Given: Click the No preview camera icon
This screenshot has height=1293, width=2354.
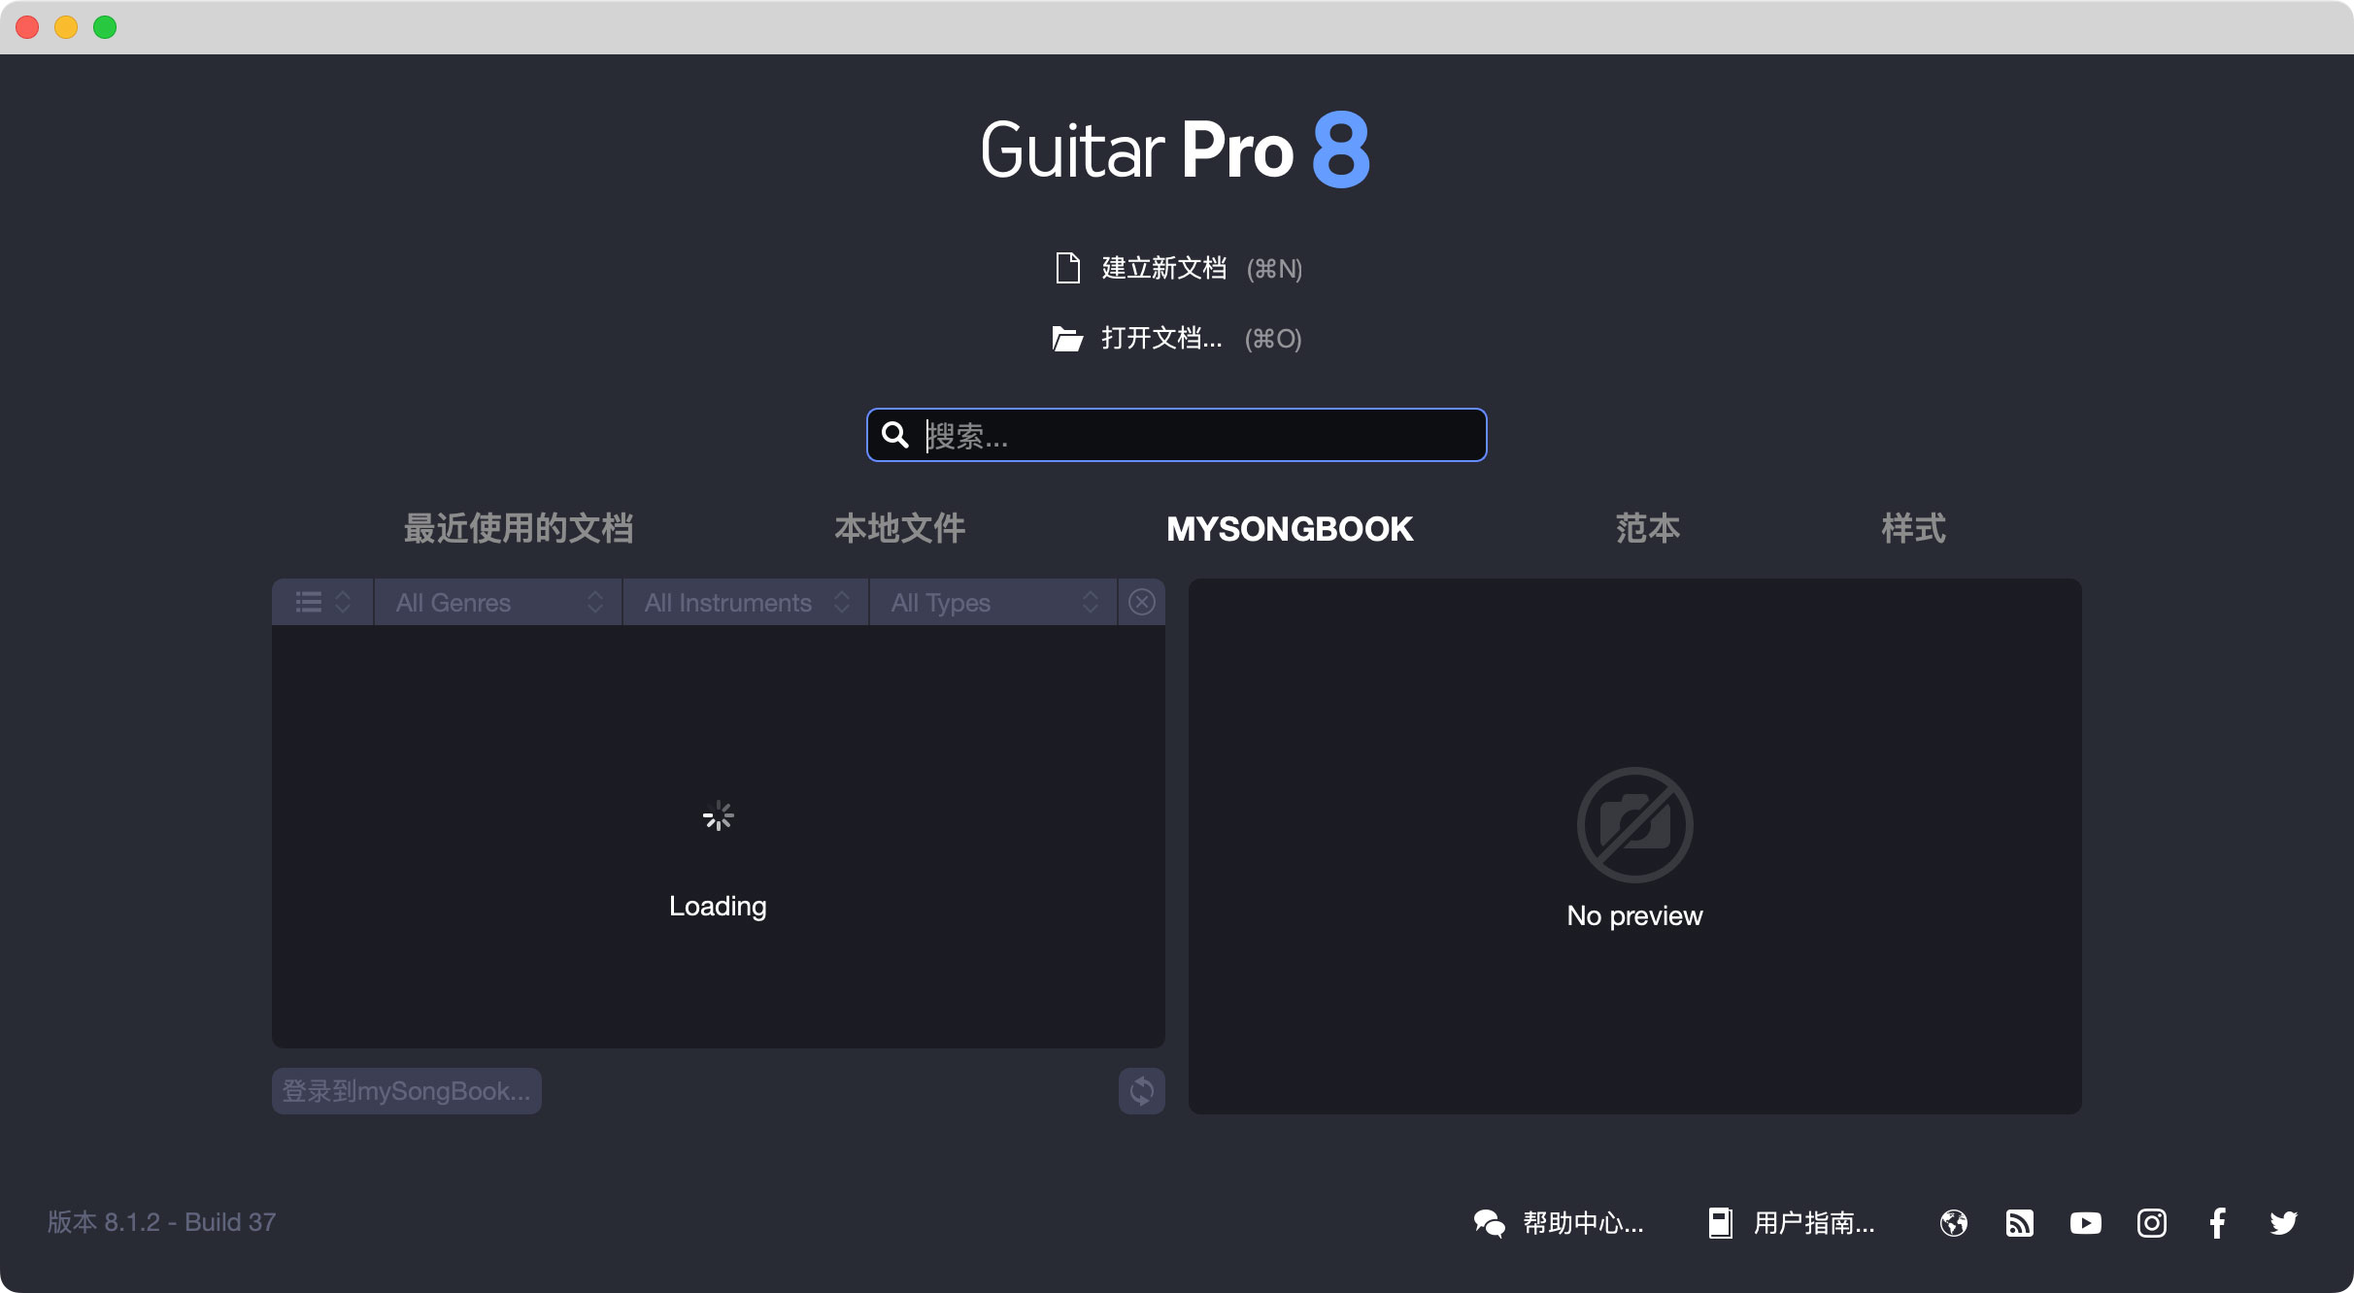Looking at the screenshot, I should click(1635, 825).
